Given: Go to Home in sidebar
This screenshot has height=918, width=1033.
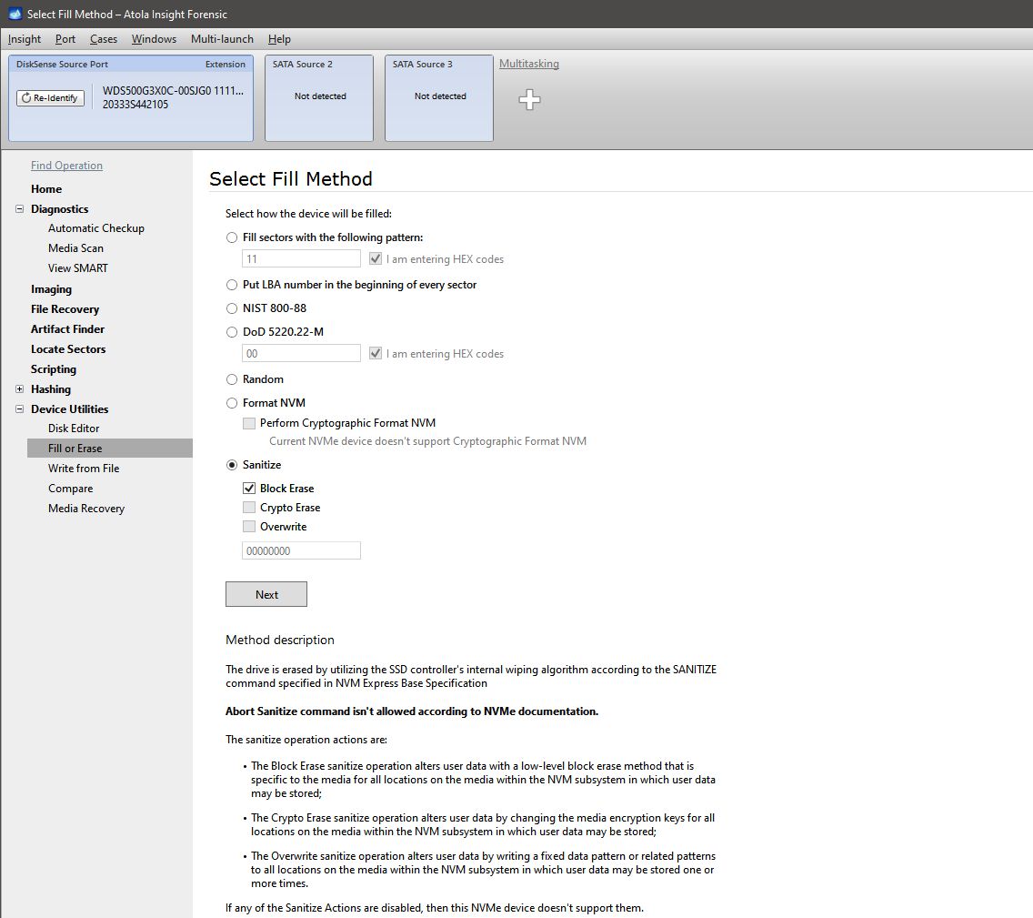Looking at the screenshot, I should pos(46,189).
